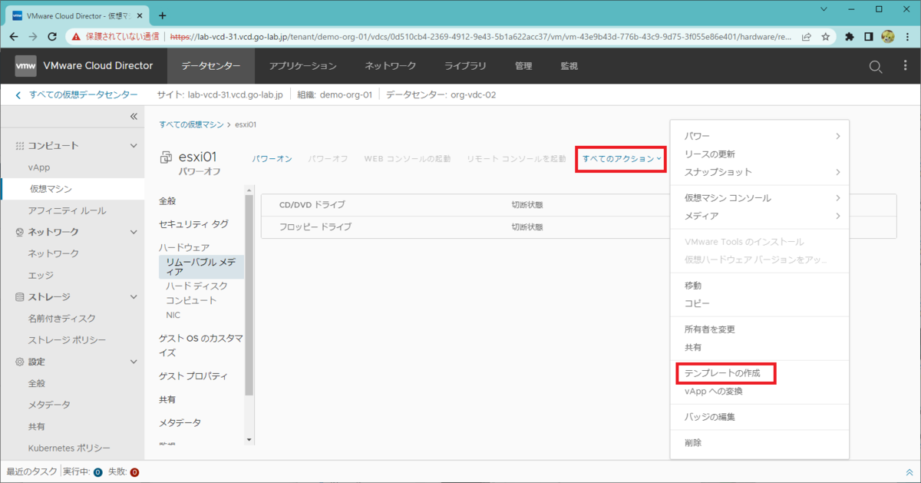Click the VMware vmw logo
The image size is (921, 483).
25,66
